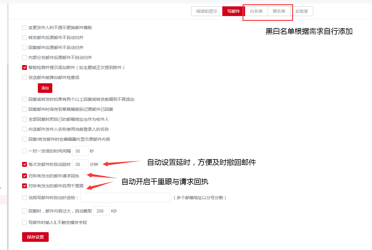Click the 自动延时 minutes input box

pos(80,164)
